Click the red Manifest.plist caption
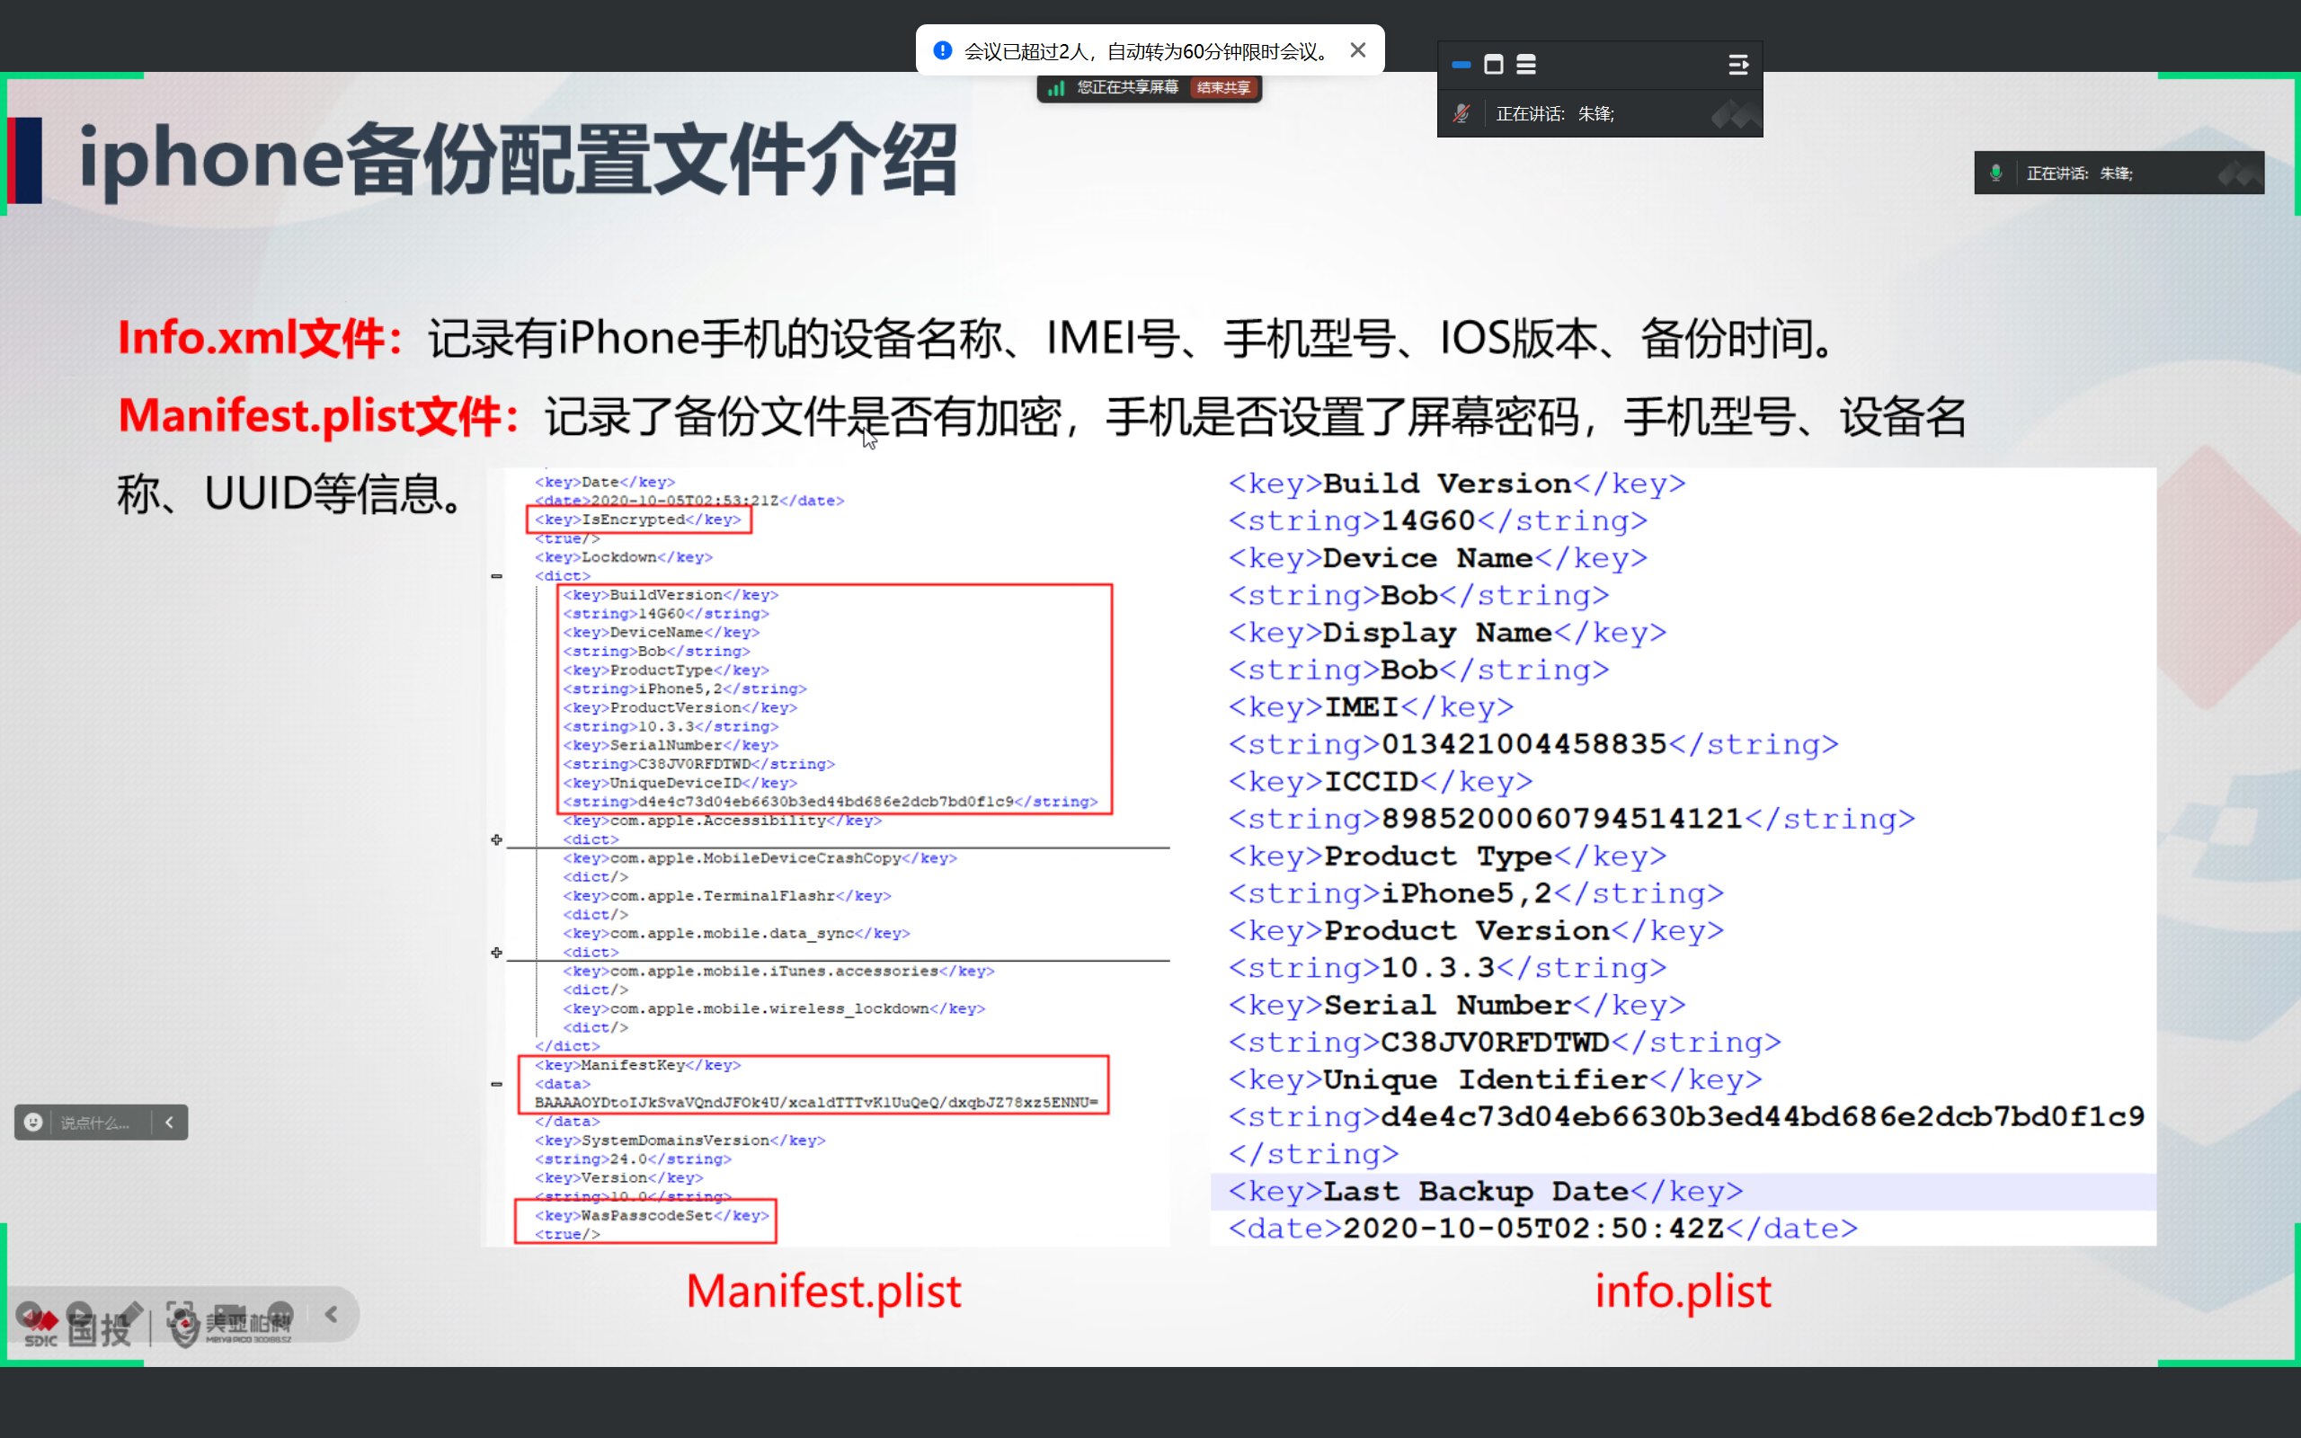Viewport: 2301px width, 1438px height. 823,1292
